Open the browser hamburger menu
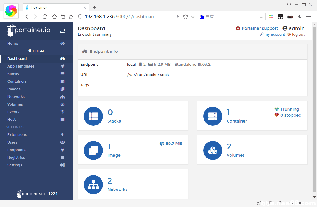Screen dimensions: 317x207 pos(308,17)
